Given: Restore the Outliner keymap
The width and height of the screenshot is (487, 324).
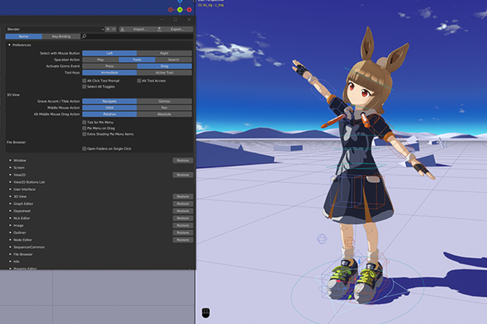Looking at the screenshot, I should click(183, 232).
